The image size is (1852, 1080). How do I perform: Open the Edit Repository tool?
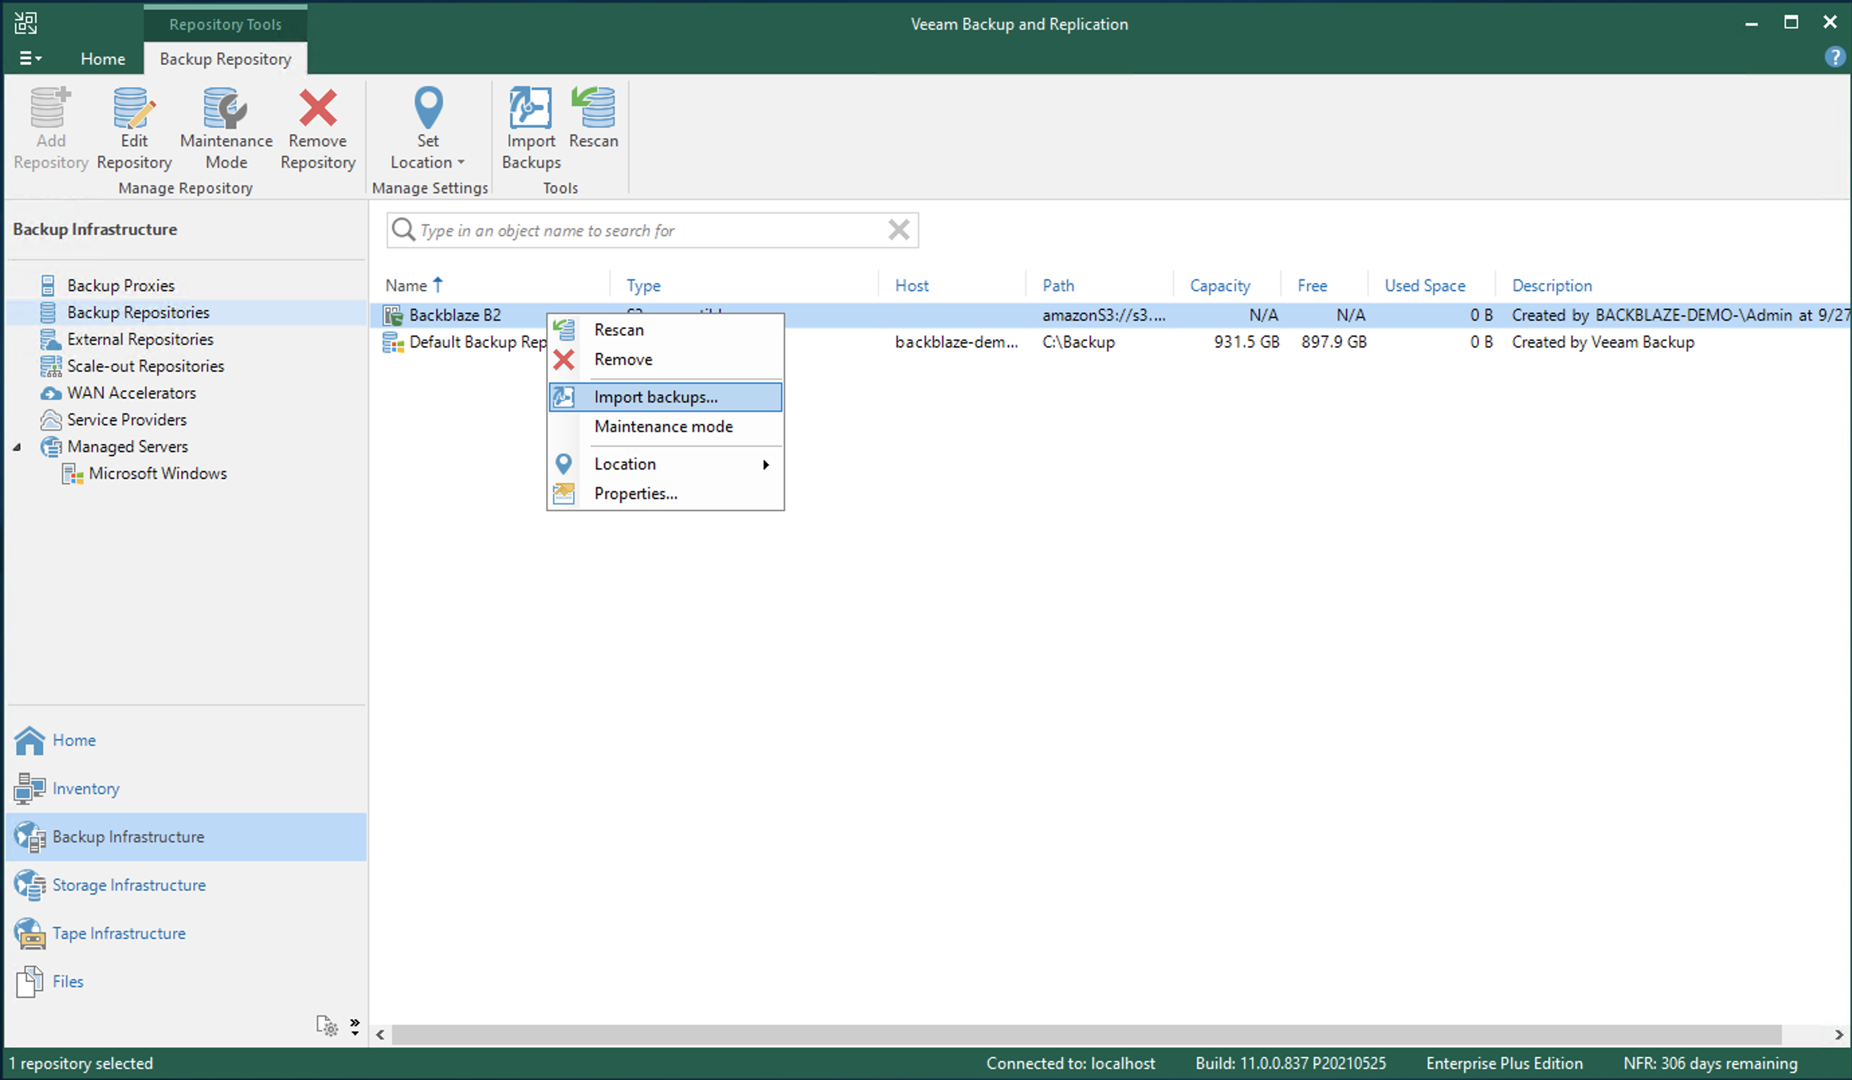point(134,129)
